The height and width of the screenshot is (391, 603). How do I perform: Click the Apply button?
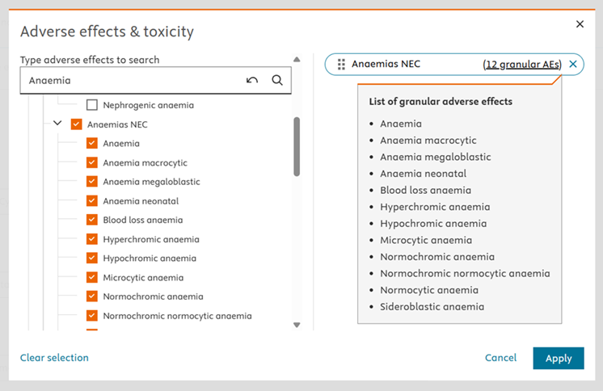point(558,358)
